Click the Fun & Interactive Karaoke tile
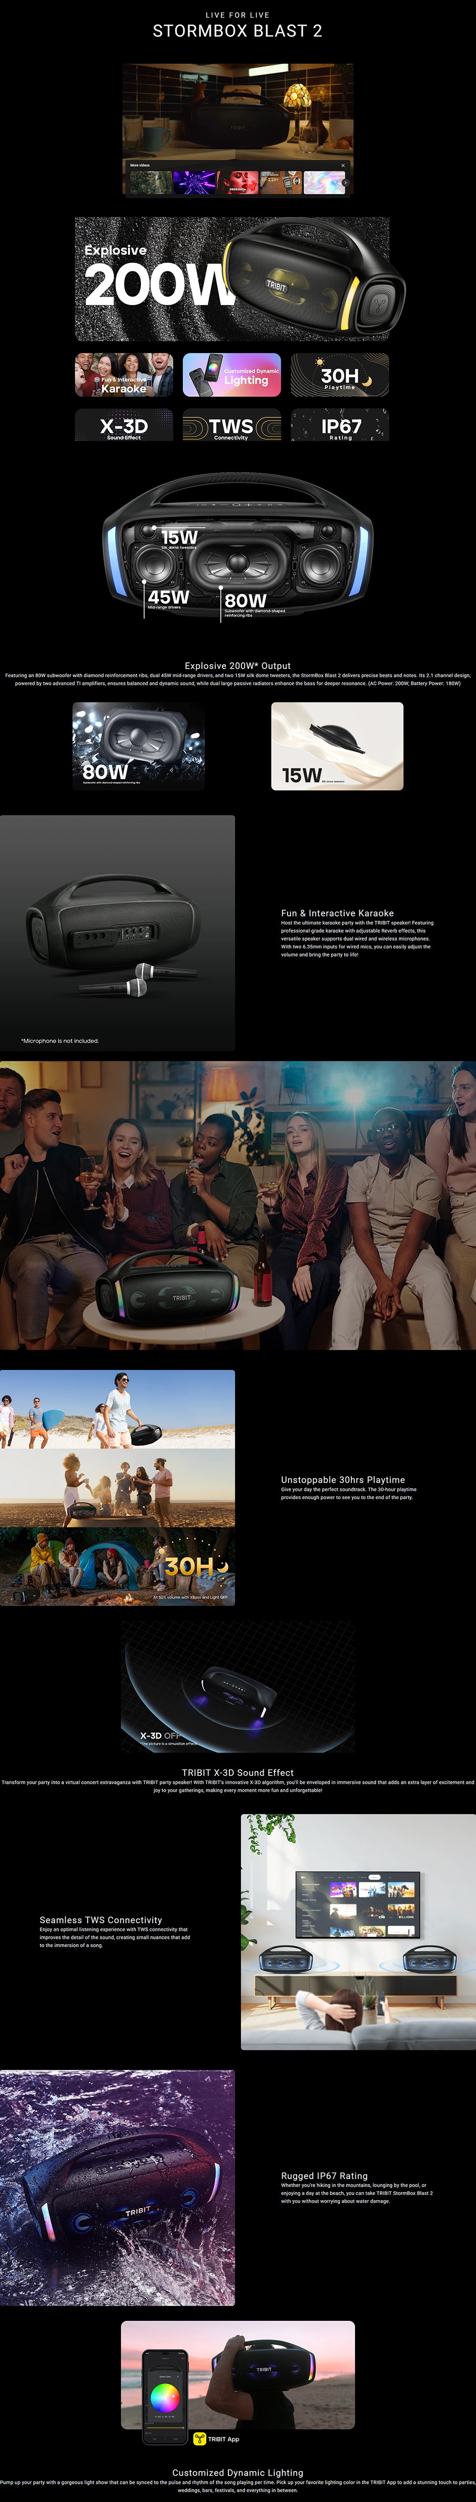The width and height of the screenshot is (476, 2502). pos(124,375)
